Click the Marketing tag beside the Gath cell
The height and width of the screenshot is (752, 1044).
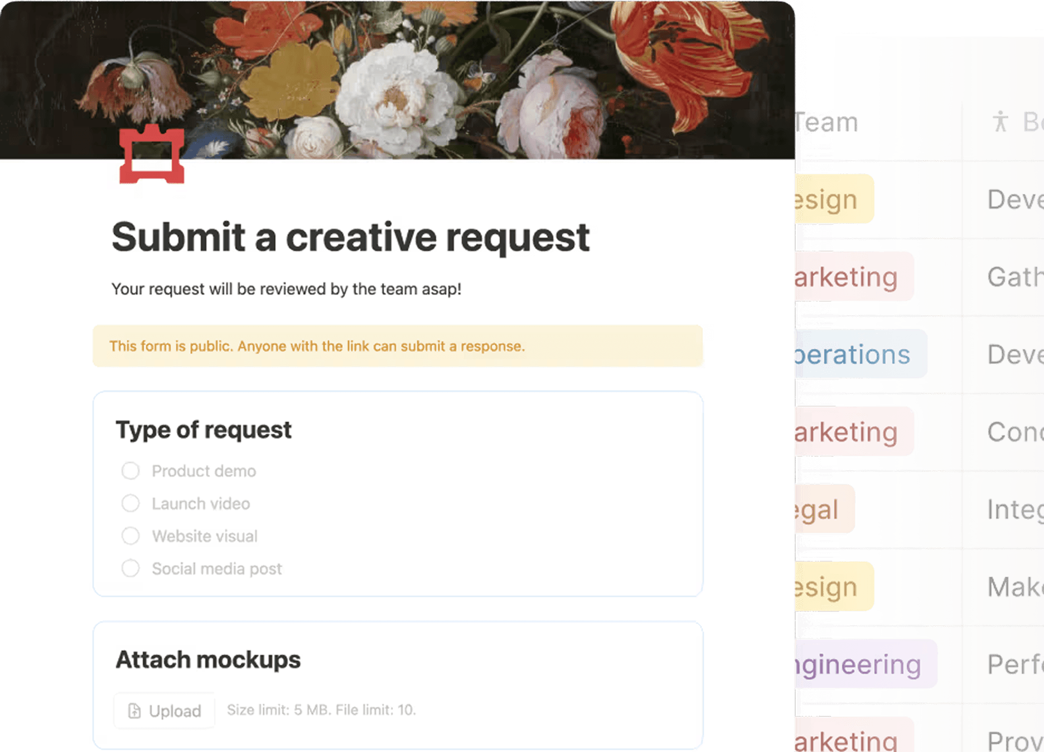click(x=850, y=277)
